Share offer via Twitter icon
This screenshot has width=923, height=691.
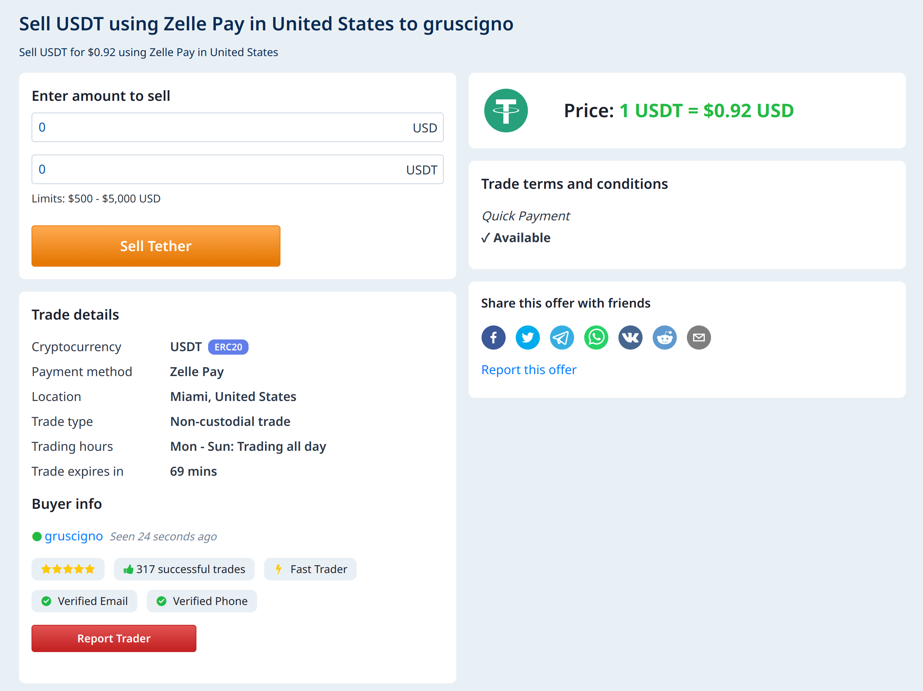coord(528,337)
